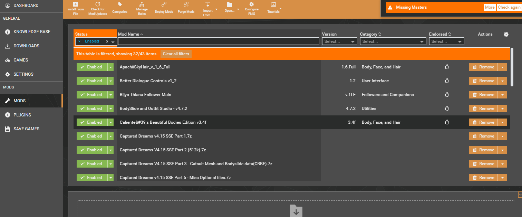Screen dimensions: 522x217
Task: Sort by the Category column header
Action: tap(370, 34)
